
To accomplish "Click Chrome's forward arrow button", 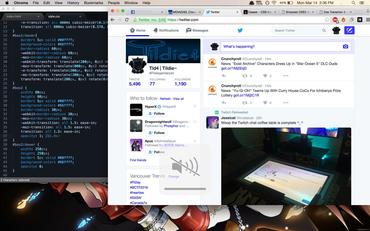I will click(x=120, y=20).
